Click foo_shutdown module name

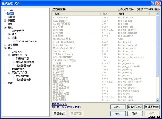coord(126,36)
